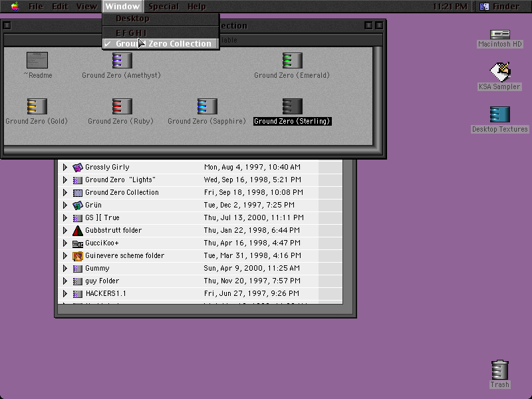Select the Gubbstrutt folder row name
The image size is (532, 399).
coord(113,230)
